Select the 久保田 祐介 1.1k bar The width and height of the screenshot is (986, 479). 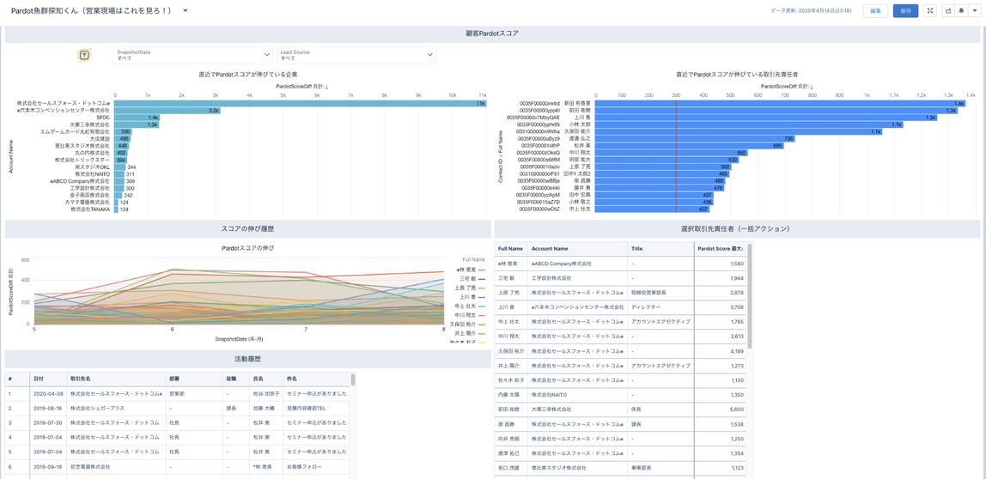pyautogui.click(x=739, y=131)
